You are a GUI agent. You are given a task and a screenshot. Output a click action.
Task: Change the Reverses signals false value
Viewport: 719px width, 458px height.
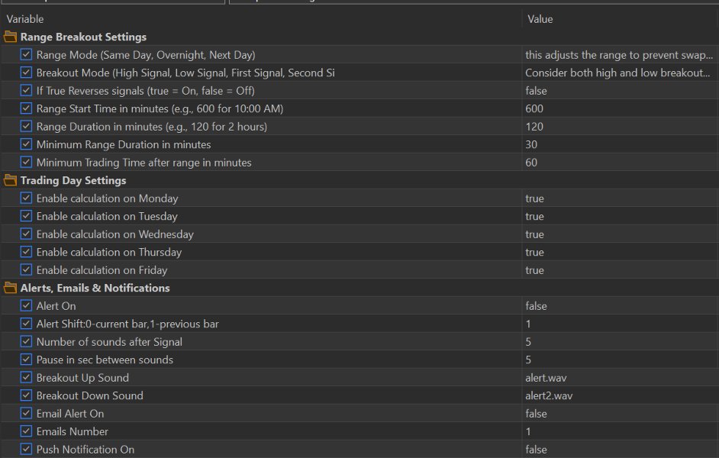pos(537,91)
